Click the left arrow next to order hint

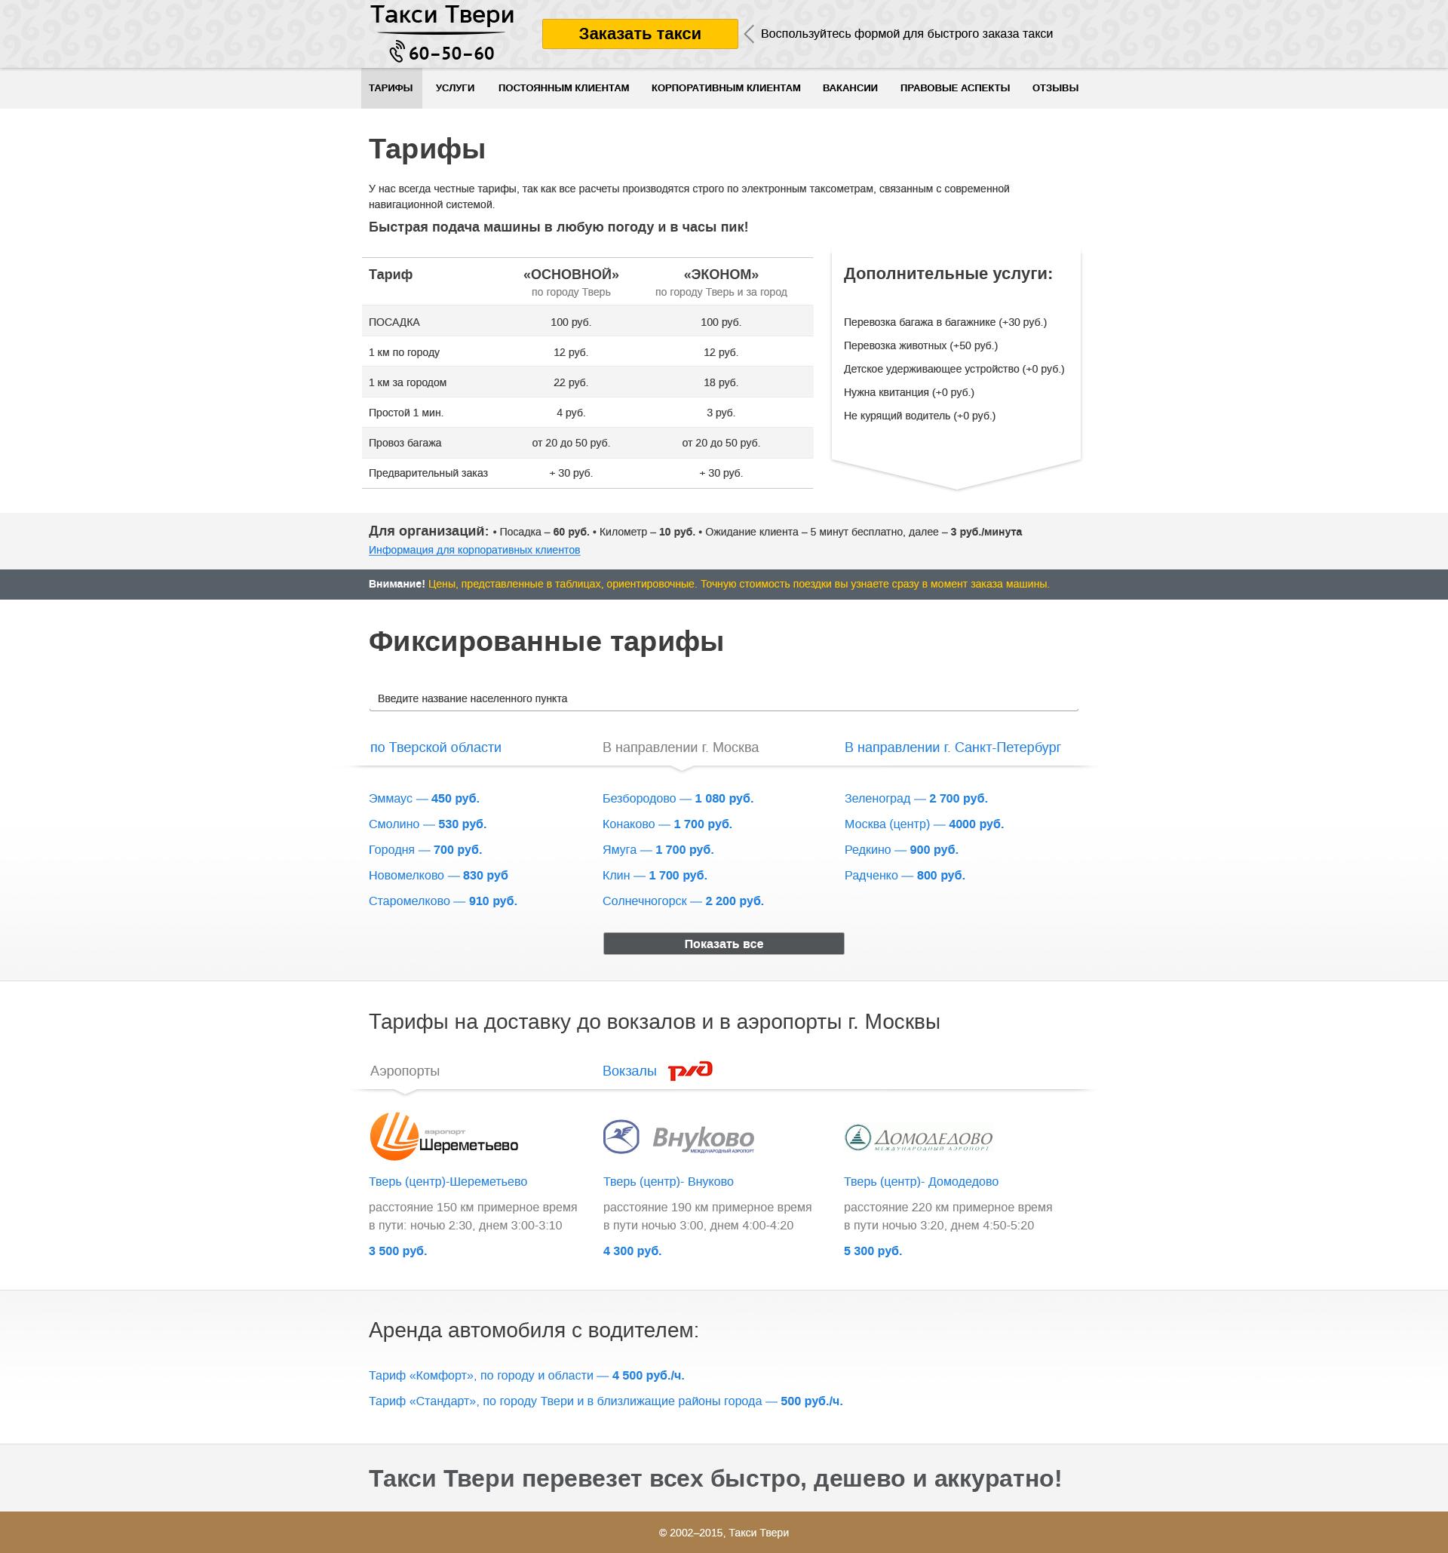tap(749, 34)
